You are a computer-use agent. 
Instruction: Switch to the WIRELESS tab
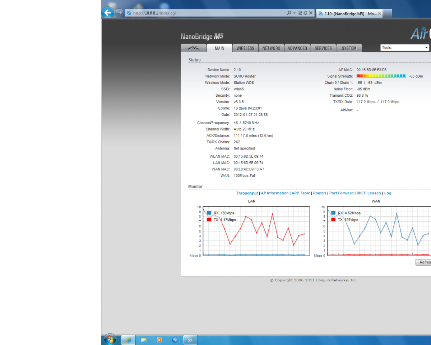point(245,48)
